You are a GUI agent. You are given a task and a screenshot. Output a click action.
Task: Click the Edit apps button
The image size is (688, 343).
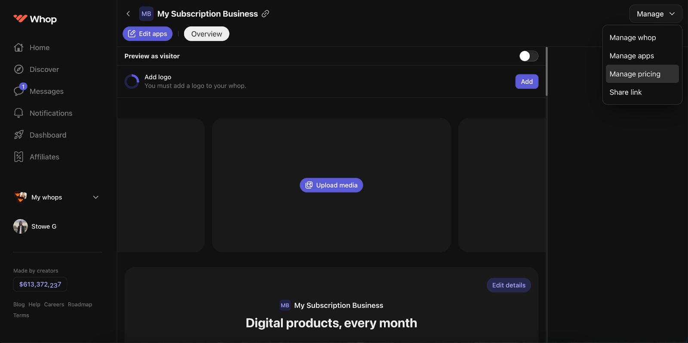(x=147, y=34)
